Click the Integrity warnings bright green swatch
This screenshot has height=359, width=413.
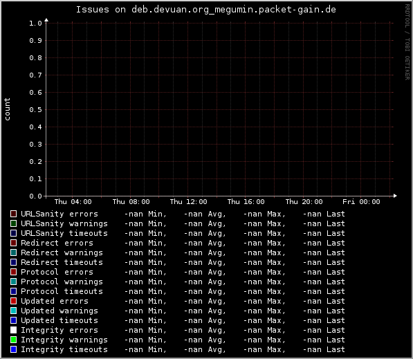(13, 340)
